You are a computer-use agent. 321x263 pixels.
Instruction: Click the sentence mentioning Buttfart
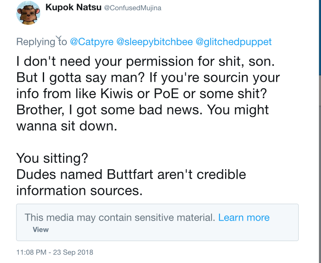coord(131,182)
